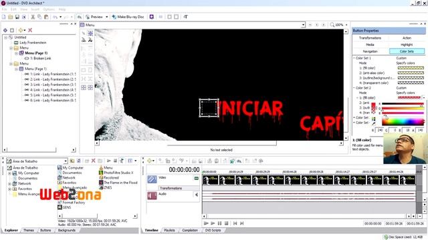Expand the Favorites node in Explorer tree
The image size is (428, 240).
9,189
